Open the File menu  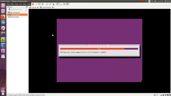click(8, 4)
